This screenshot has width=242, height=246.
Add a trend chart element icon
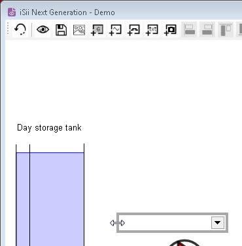(x=116, y=30)
